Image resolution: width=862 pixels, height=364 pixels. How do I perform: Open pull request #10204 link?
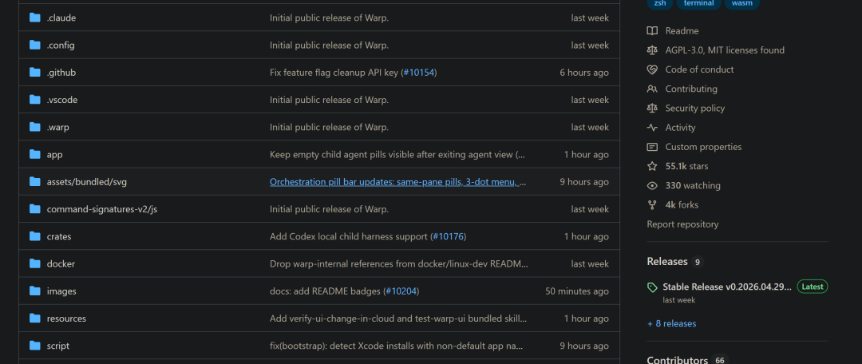click(x=401, y=291)
